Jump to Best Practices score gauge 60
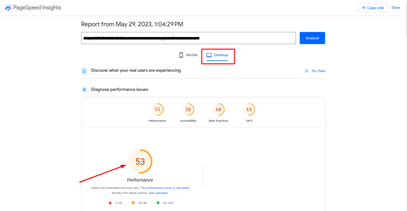The image size is (407, 211). 218,109
